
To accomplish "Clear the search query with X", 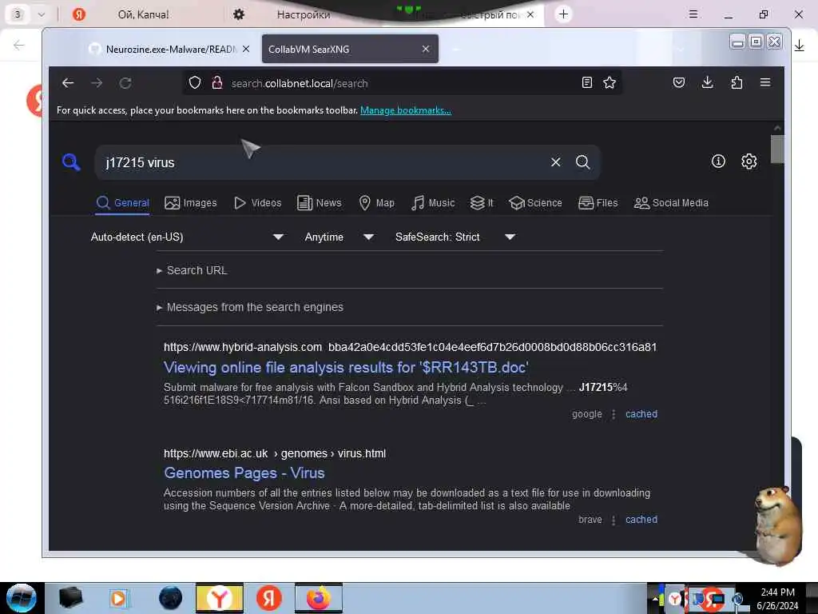I will (556, 162).
